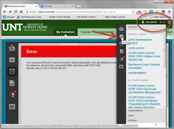
Task: Reload the page with refresh icon
Action: pyautogui.click(x=16, y=12)
